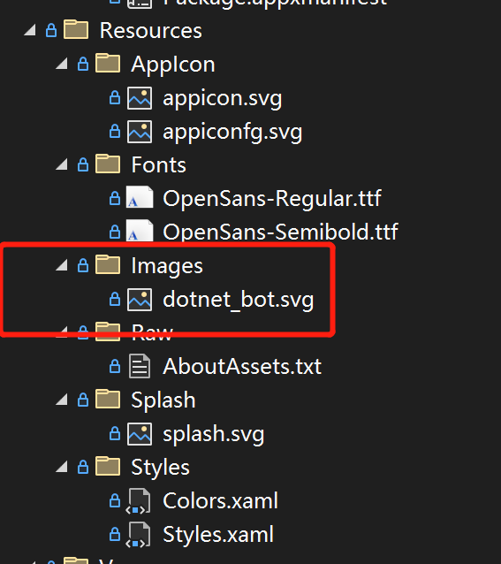This screenshot has width=501, height=564.
Task: Click the Colors.xaml file icon
Action: [x=138, y=500]
